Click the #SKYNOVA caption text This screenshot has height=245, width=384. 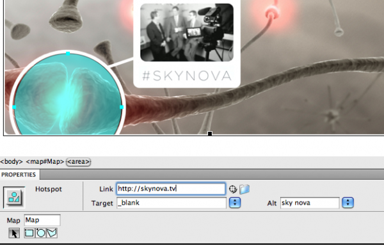(187, 75)
